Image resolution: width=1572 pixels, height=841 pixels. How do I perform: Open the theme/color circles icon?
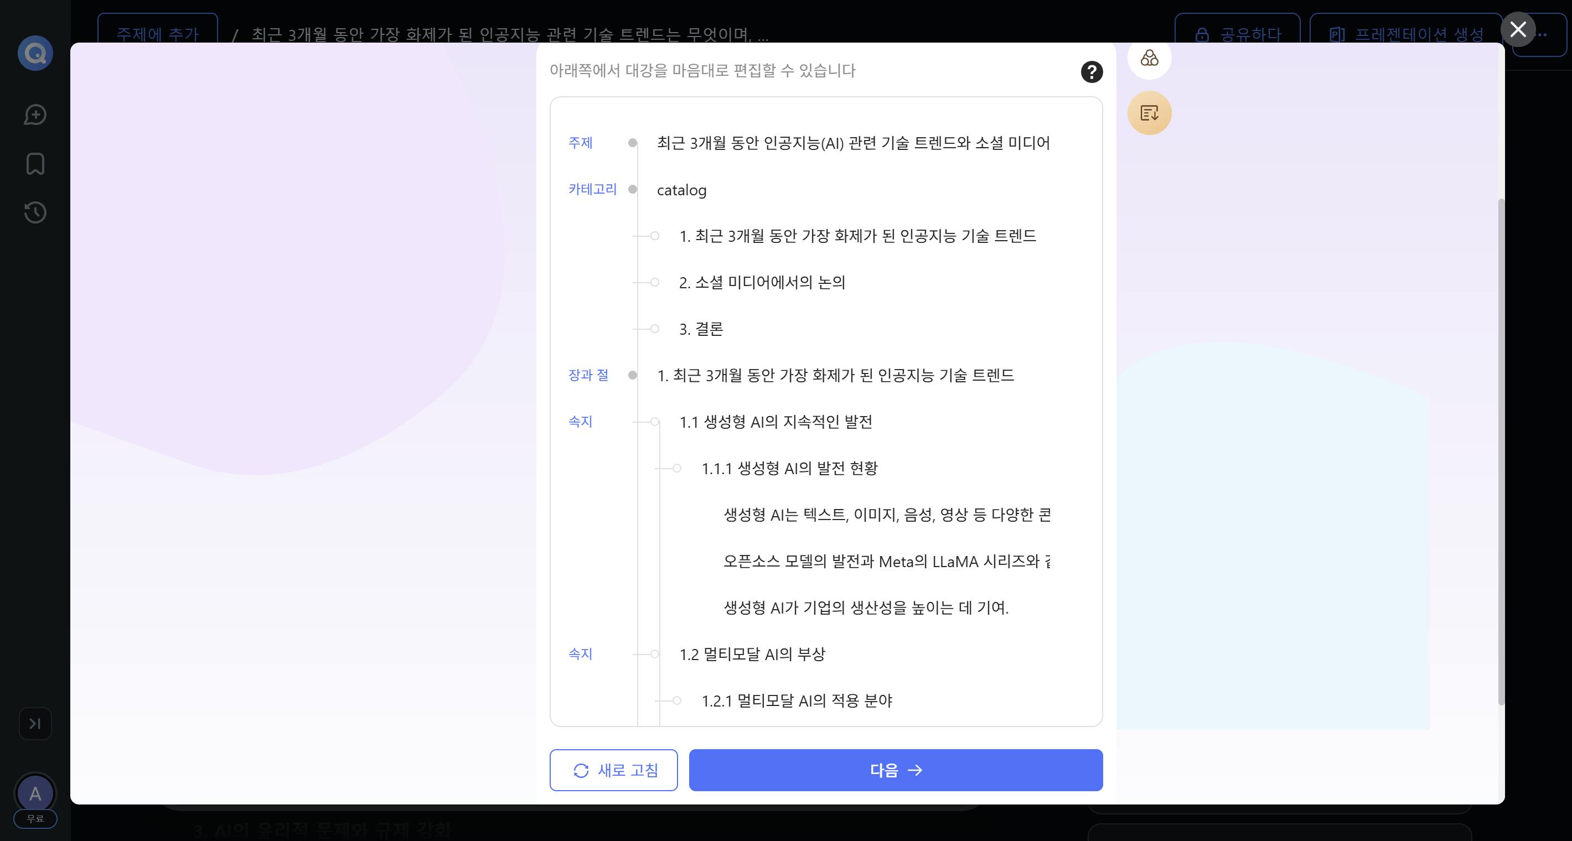pos(1149,58)
